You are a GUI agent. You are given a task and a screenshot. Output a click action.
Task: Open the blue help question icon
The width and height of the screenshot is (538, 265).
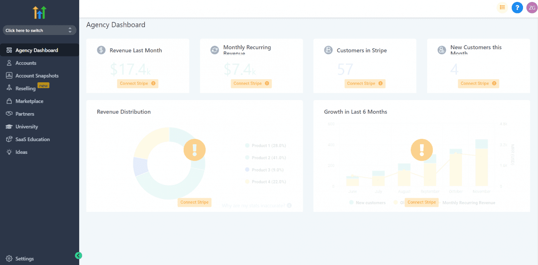tap(517, 7)
